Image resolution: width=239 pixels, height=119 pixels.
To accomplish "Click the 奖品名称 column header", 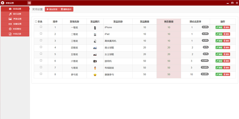I will (118, 22).
